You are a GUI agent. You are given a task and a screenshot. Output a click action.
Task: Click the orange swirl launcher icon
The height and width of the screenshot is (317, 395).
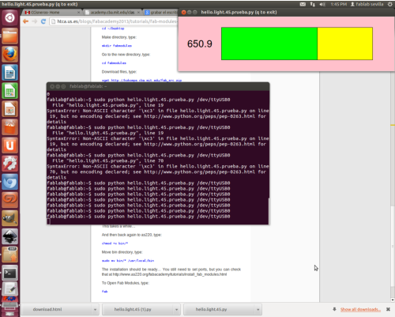[9, 200]
